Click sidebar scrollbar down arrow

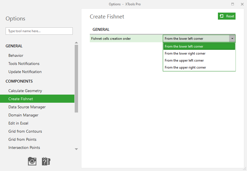point(76,149)
